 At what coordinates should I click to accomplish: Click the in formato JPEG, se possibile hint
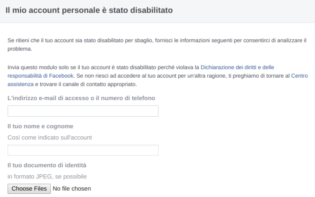click(x=47, y=177)
